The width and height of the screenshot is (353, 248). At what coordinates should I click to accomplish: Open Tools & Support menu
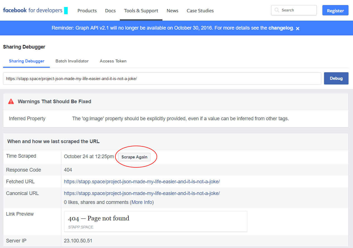(x=141, y=11)
